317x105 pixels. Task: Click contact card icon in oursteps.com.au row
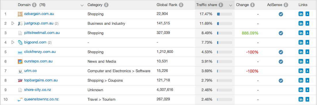point(307,61)
